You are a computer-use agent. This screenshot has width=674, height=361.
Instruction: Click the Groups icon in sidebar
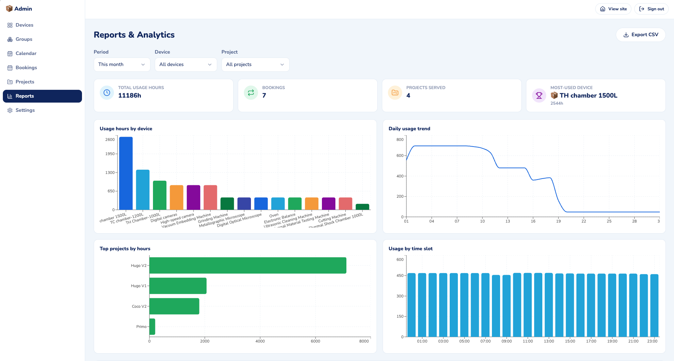click(x=10, y=39)
